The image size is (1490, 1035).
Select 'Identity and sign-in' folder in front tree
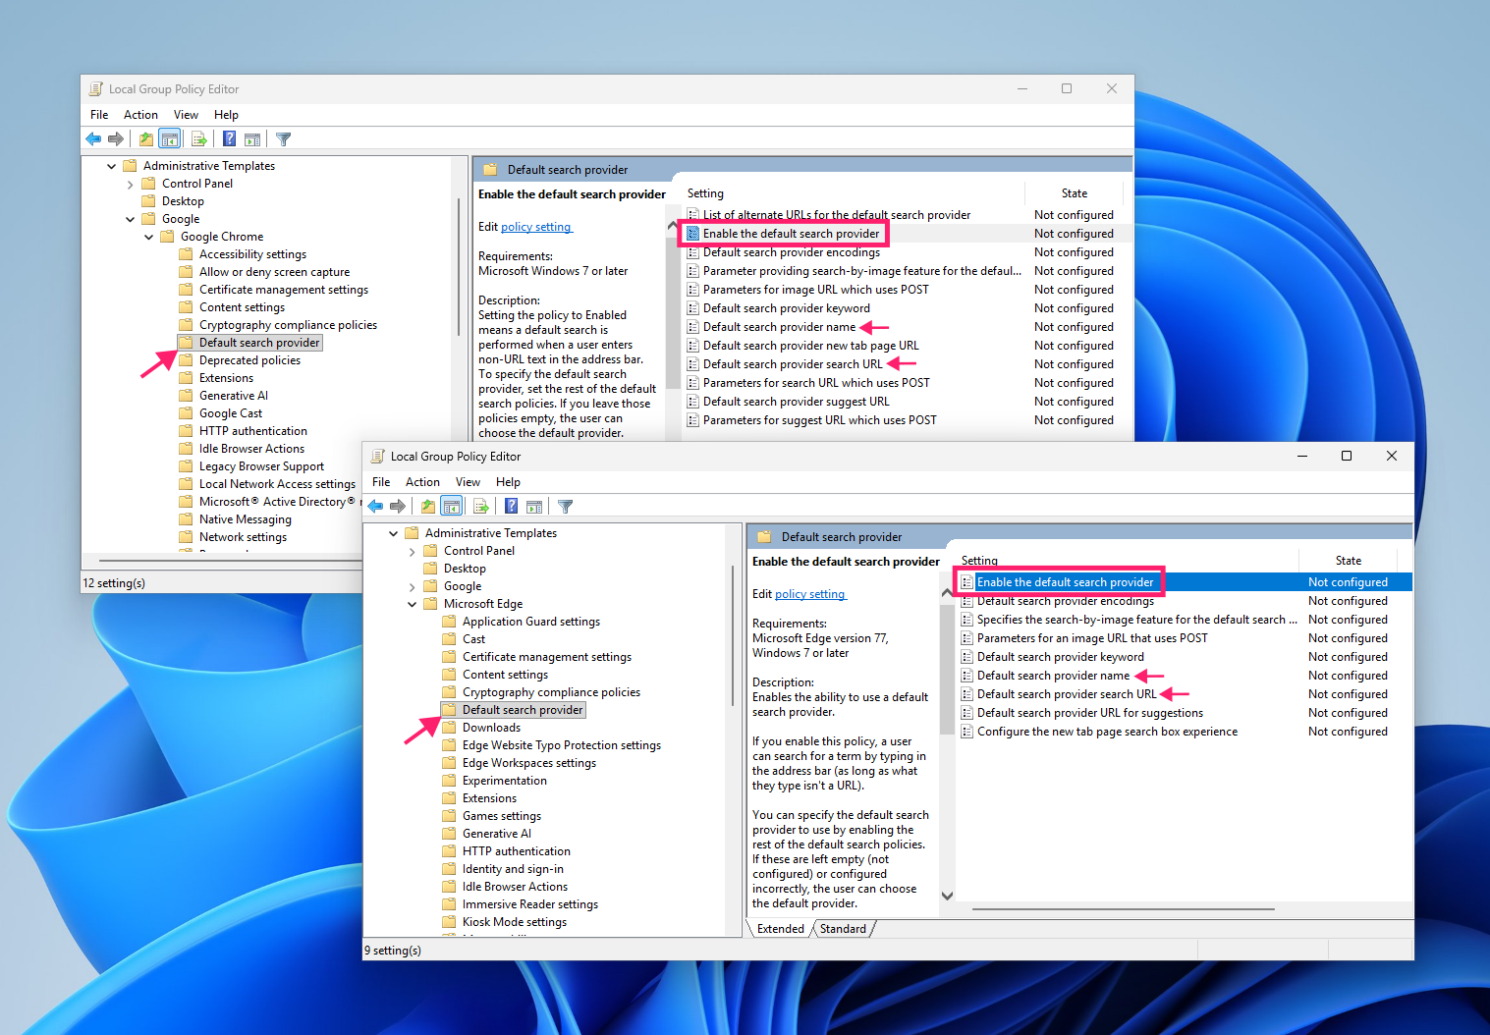[x=513, y=869]
